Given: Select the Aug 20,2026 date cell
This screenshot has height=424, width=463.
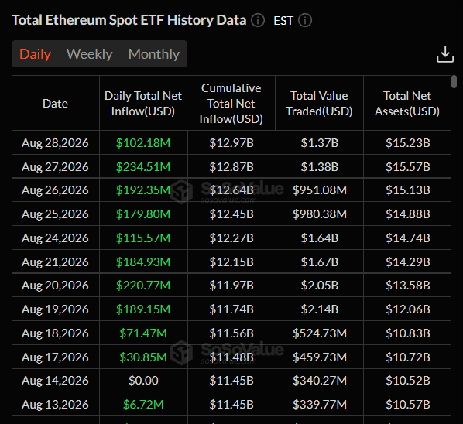Looking at the screenshot, I should 55,285.
